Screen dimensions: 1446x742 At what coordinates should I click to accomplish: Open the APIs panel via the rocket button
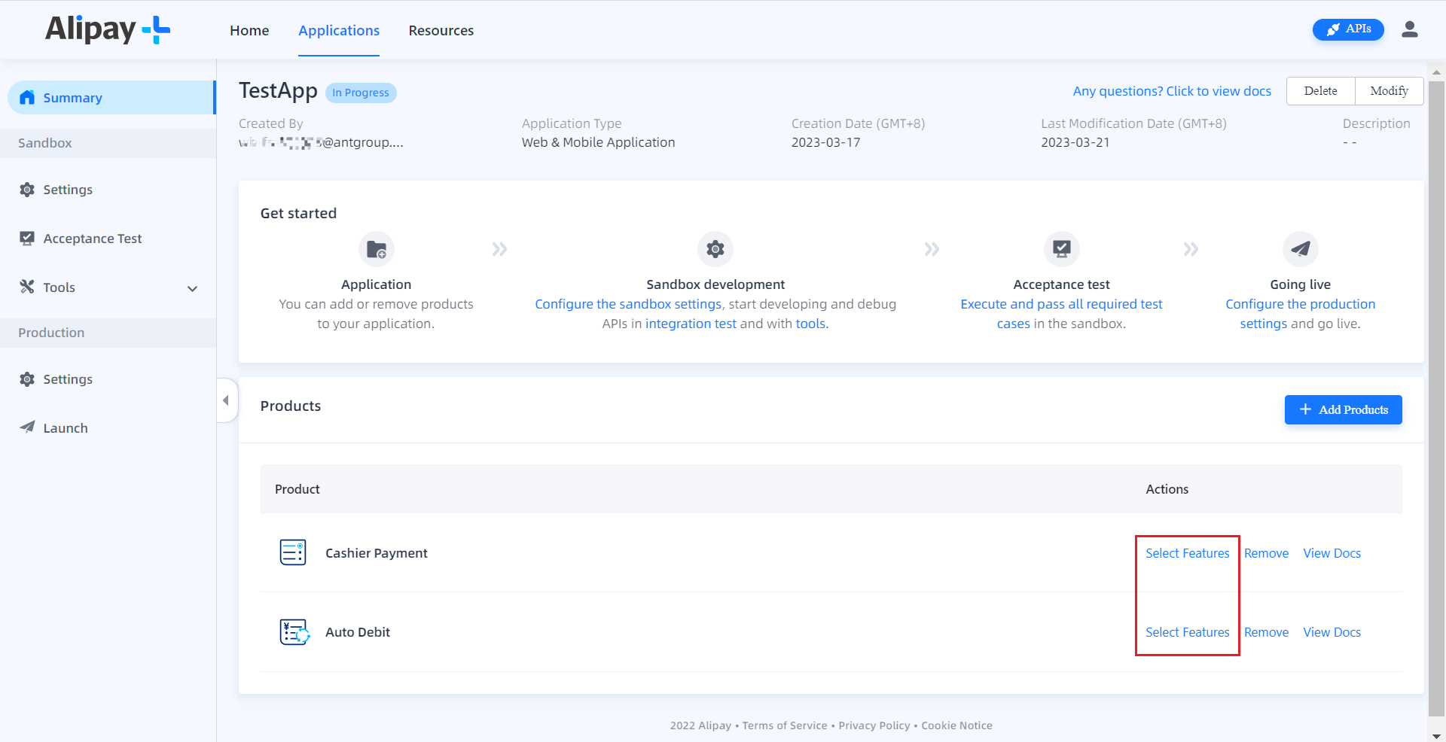coord(1348,29)
